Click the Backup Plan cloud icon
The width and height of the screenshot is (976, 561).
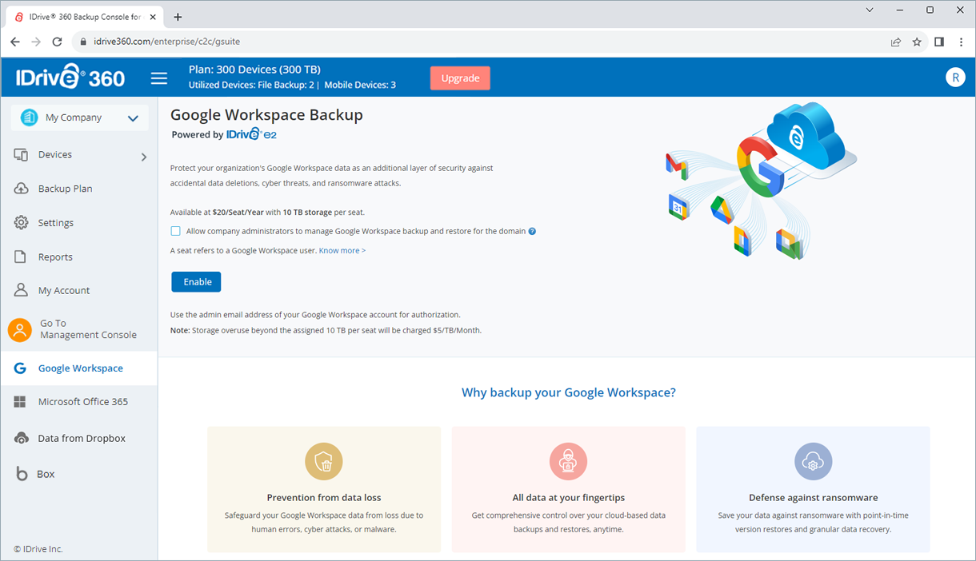point(22,189)
